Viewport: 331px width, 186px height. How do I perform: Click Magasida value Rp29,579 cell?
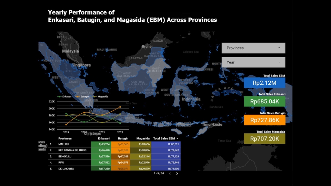141,168
